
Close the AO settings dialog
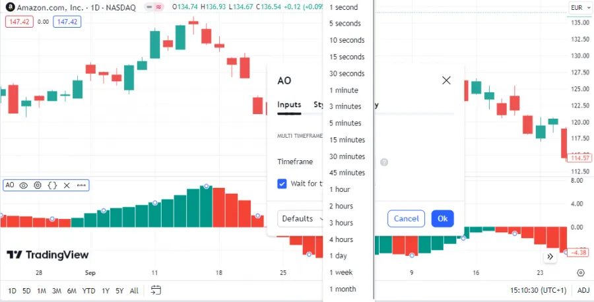[x=446, y=80]
